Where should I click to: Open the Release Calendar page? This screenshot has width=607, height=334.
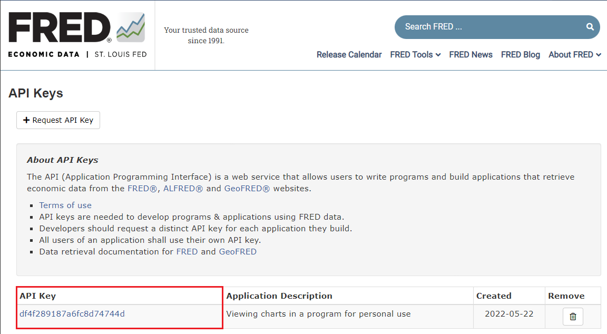click(x=349, y=55)
